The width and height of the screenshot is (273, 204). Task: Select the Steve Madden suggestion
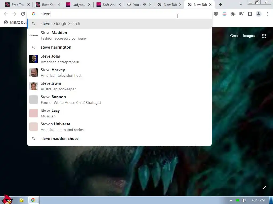[119, 35]
